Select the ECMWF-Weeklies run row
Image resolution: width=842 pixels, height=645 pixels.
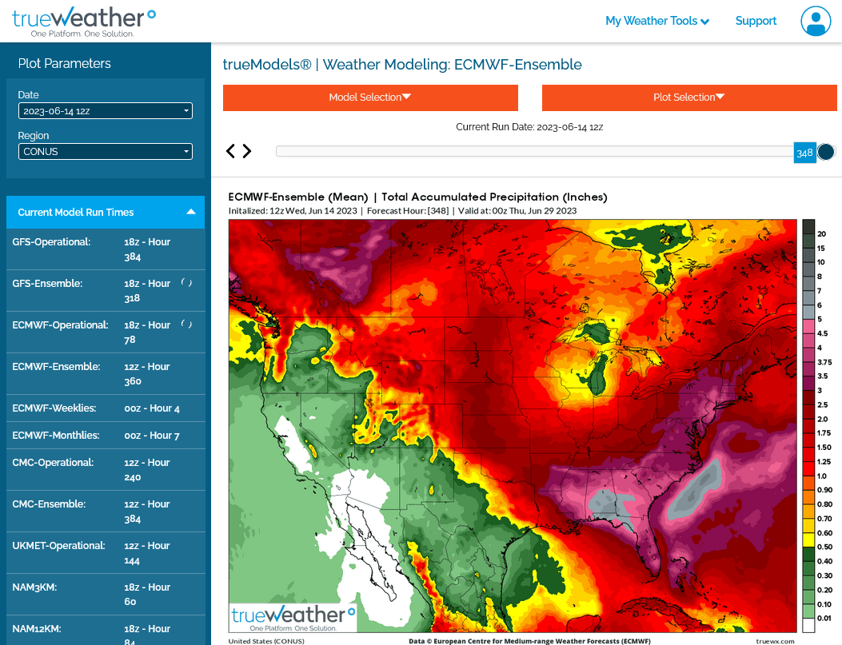coord(105,408)
